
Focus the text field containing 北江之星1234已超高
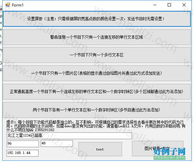69,136
